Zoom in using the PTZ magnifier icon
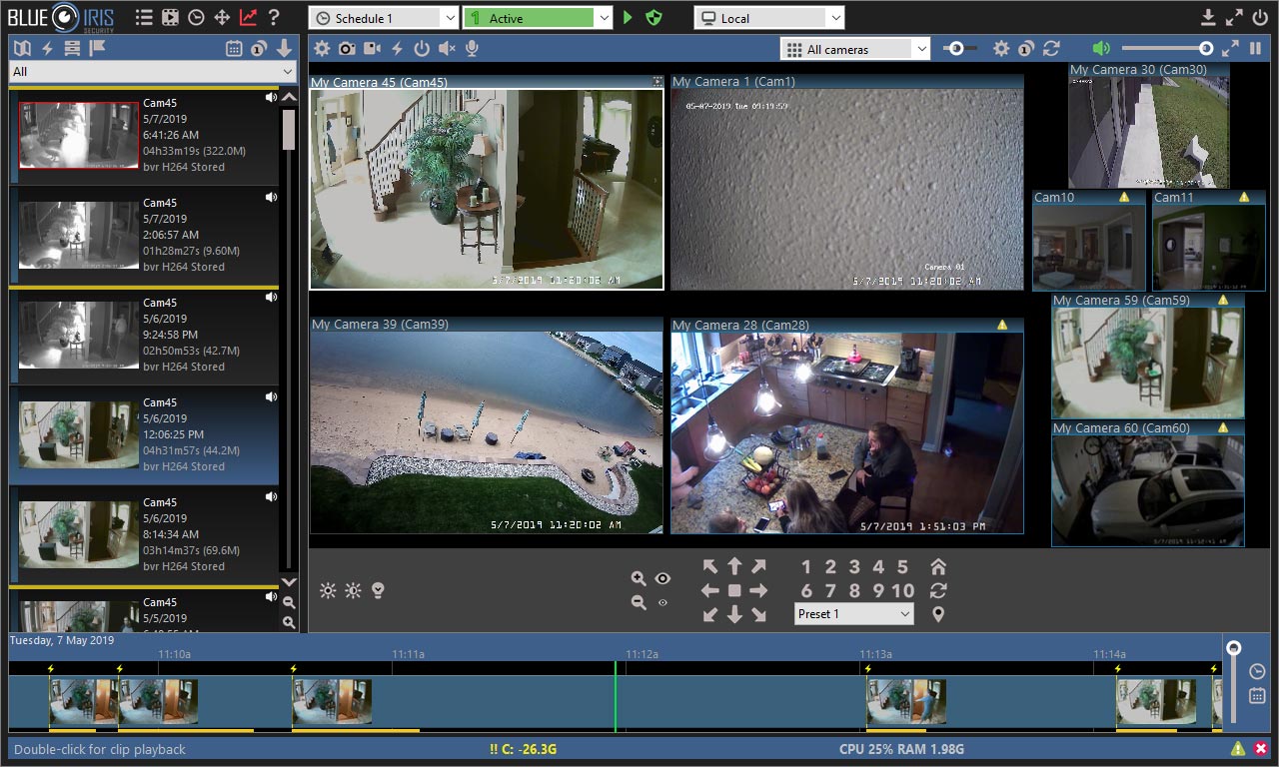The height and width of the screenshot is (767, 1279). pos(640,578)
